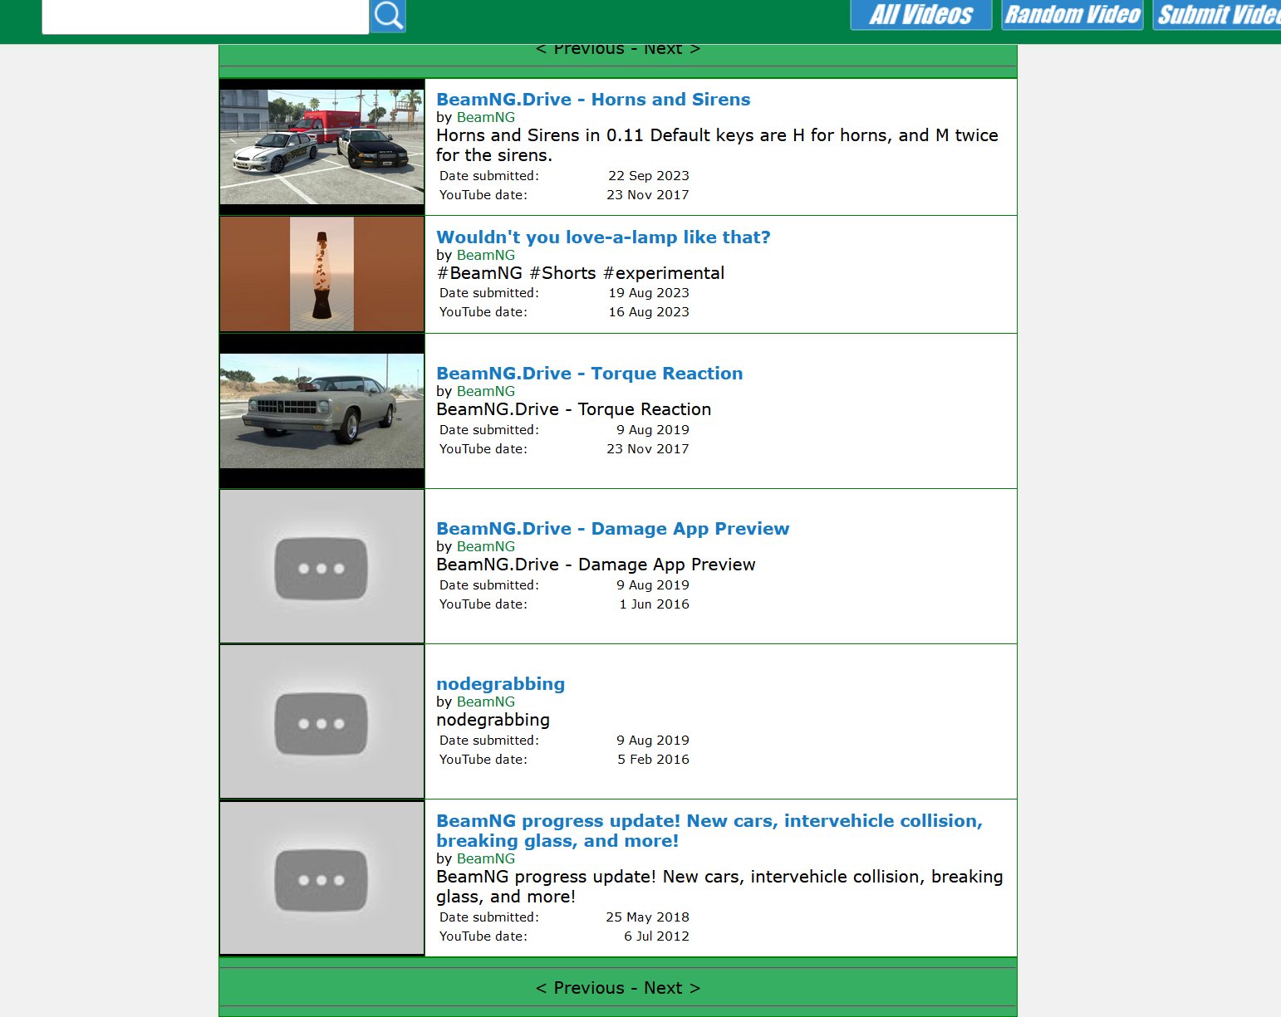
Task: Open the lava lamp video thumbnail
Action: 322,274
